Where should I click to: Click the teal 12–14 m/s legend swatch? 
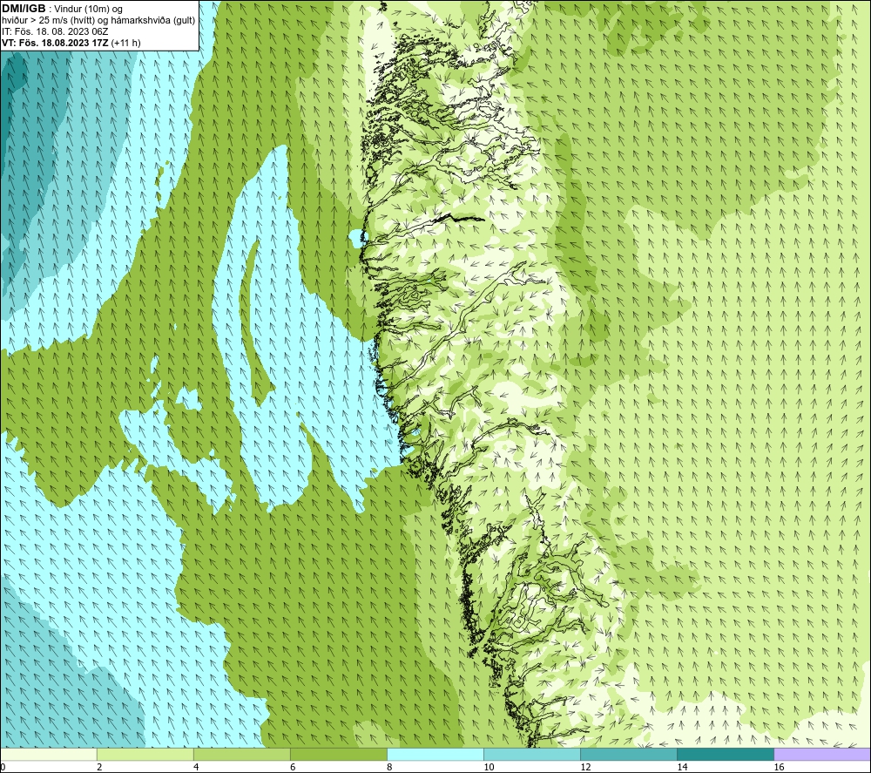(629, 755)
